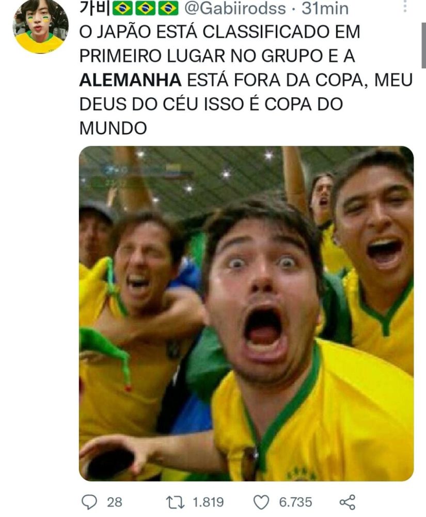The width and height of the screenshot is (426, 517).
Task: Click the last Brazil flag emoji
Action: point(168,8)
